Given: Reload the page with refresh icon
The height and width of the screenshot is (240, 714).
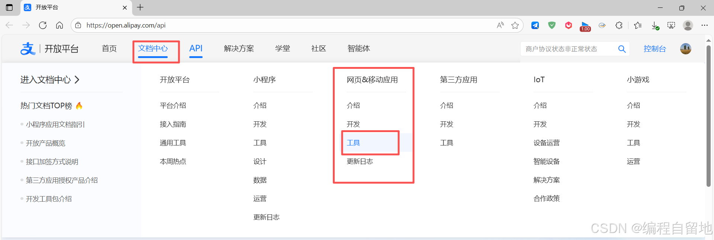Looking at the screenshot, I should pyautogui.click(x=43, y=25).
